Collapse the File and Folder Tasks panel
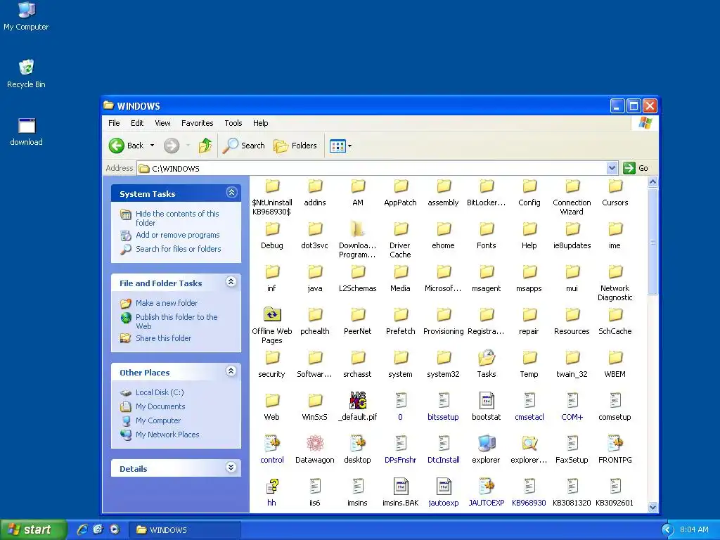 pos(231,282)
